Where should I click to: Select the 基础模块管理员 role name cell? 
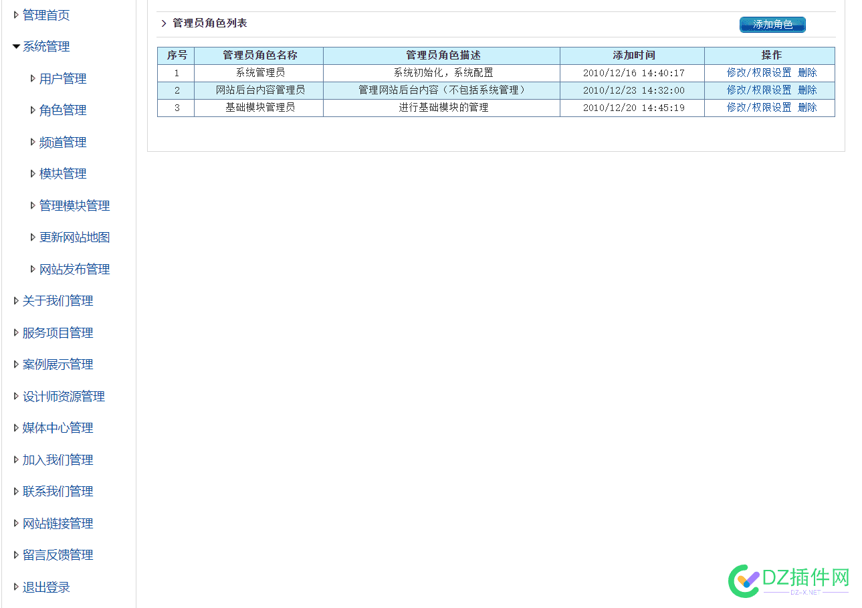coord(259,108)
